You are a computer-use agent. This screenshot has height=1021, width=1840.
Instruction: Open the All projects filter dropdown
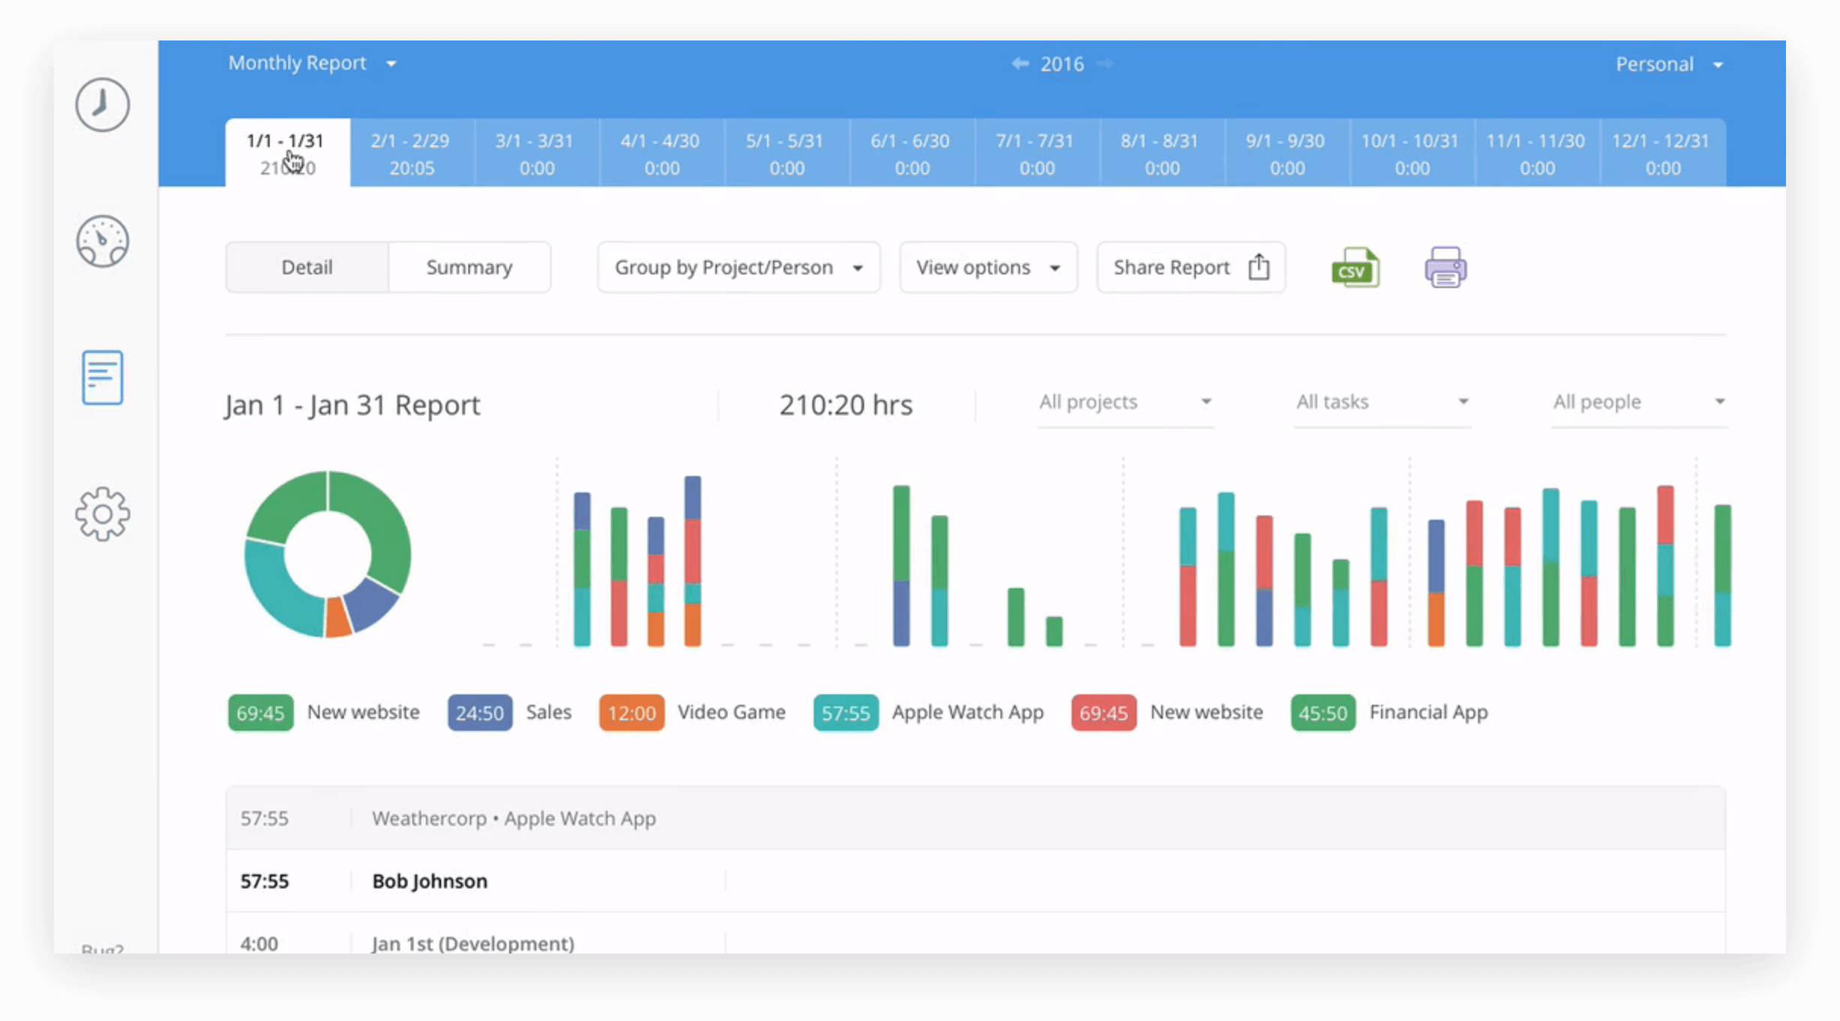click(1125, 402)
